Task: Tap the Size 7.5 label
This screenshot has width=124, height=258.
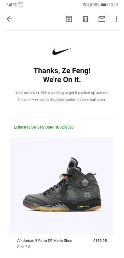Action: [24, 247]
